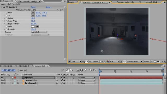The width and height of the screenshot is (167, 94).
Task: Open the Full resolution dropdown
Action: pos(114,62)
